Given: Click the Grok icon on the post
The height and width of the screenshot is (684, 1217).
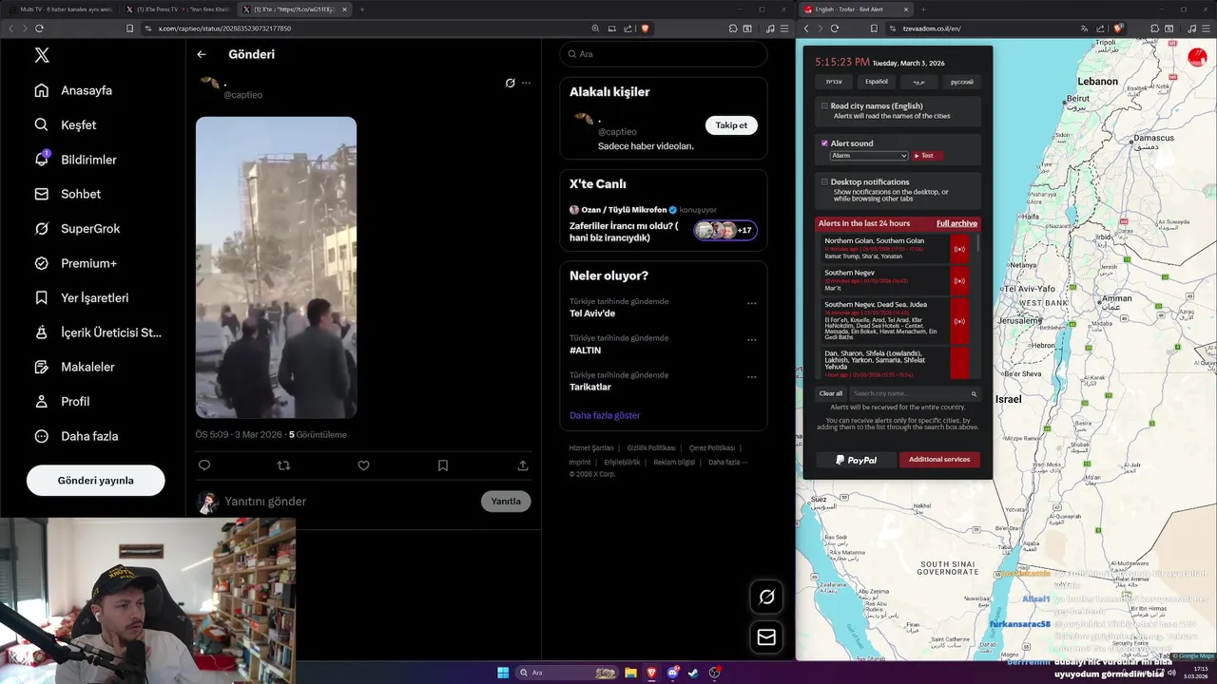Looking at the screenshot, I should [x=510, y=83].
